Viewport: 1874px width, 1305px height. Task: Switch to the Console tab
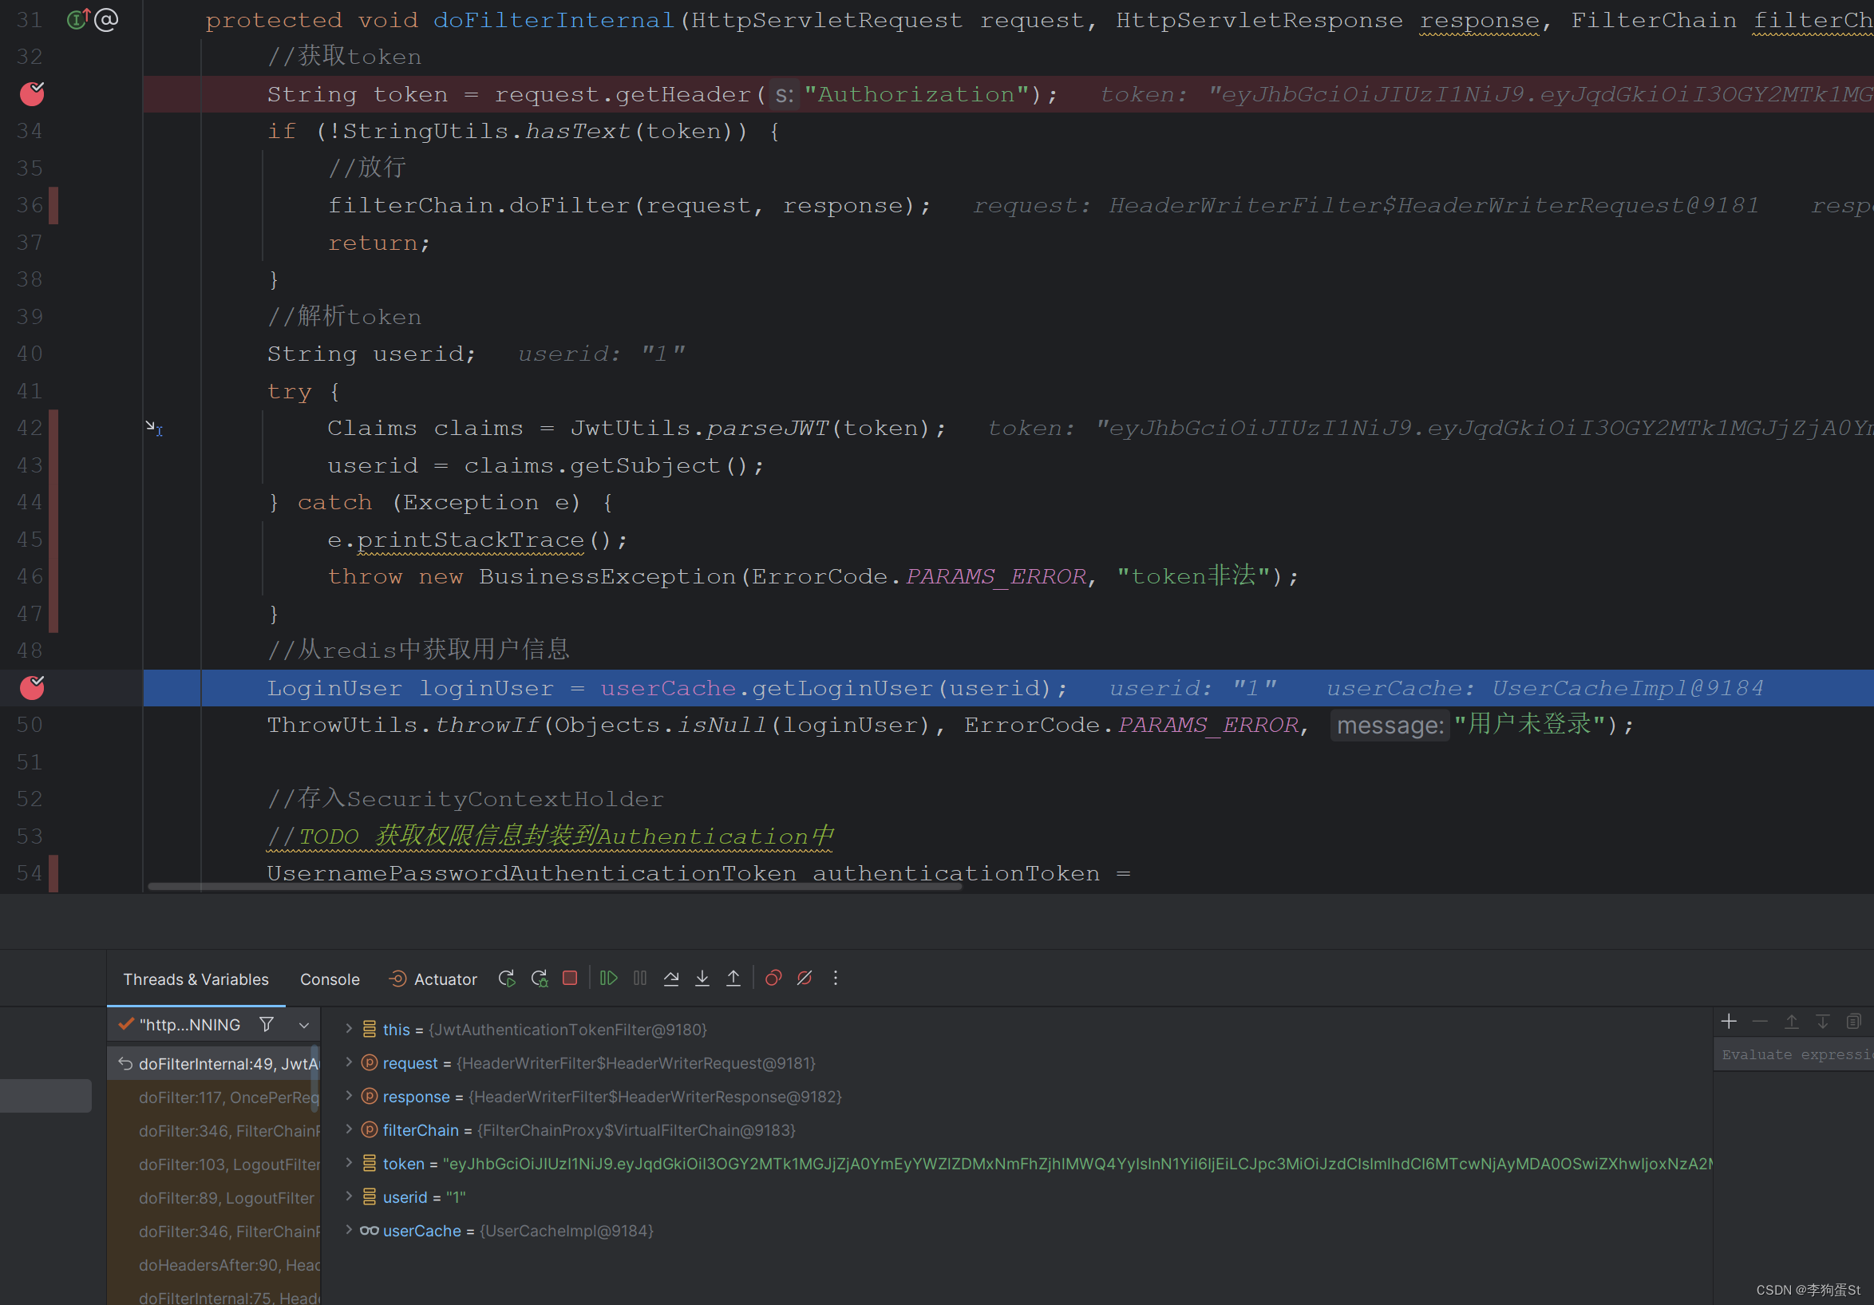pos(330,979)
